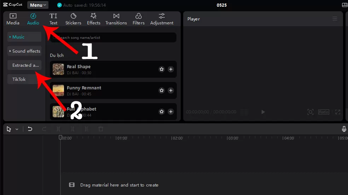Click the delete-right trim tool

tap(87, 129)
